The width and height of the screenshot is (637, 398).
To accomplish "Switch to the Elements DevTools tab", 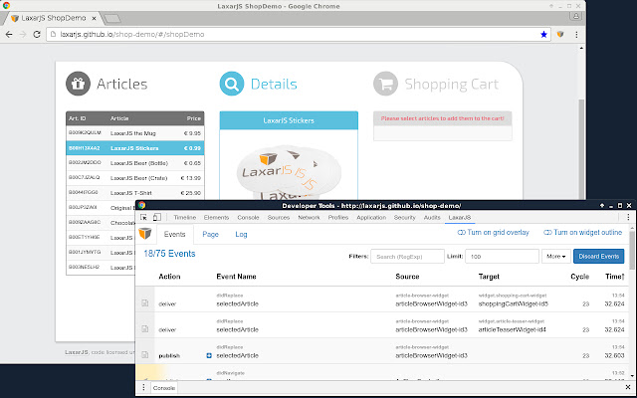I will [217, 217].
